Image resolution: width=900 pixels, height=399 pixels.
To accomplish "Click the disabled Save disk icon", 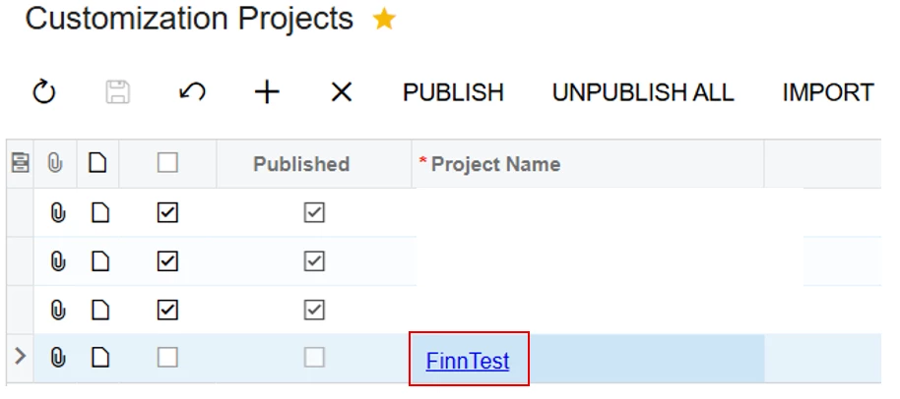I will (117, 92).
